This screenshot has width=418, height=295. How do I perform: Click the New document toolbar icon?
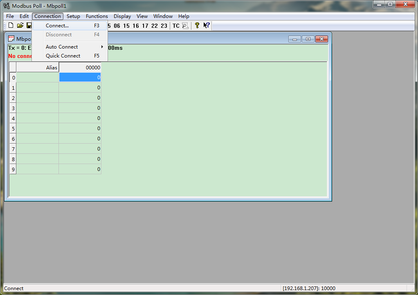point(11,26)
